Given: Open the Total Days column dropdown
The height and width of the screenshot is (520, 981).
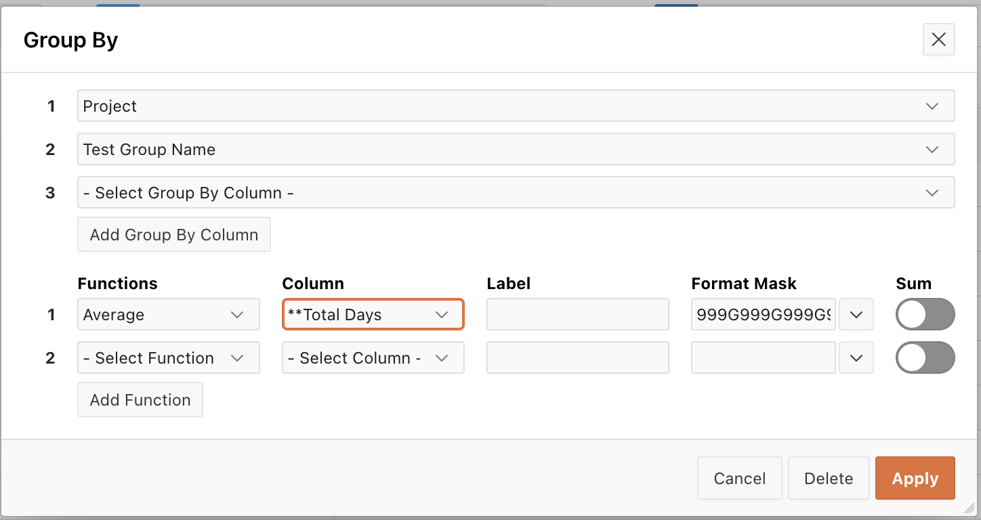Looking at the screenshot, I should pyautogui.click(x=373, y=315).
